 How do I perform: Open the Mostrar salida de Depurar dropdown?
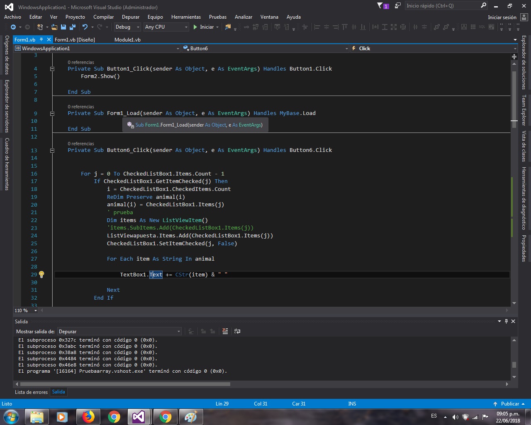click(x=119, y=331)
